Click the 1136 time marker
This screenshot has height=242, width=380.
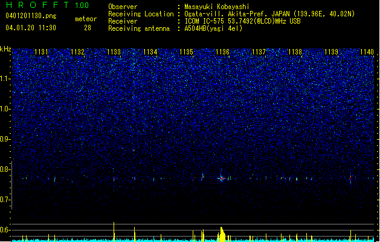pos(222,52)
